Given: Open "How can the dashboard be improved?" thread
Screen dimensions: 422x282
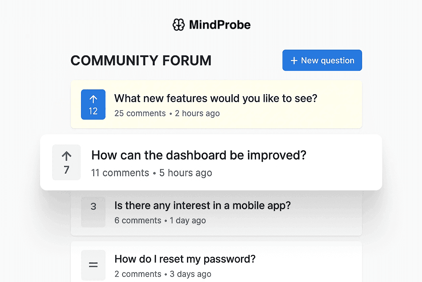Looking at the screenshot, I should coord(199,155).
